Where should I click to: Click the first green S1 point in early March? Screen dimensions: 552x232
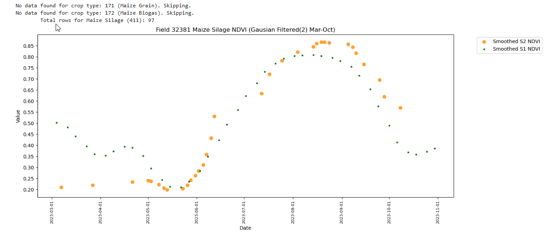pyautogui.click(x=56, y=123)
